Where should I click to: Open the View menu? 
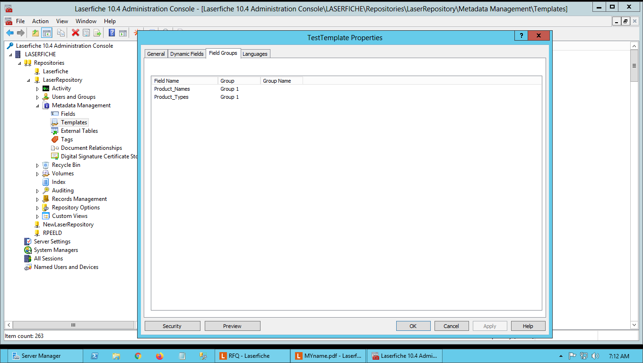click(x=62, y=21)
